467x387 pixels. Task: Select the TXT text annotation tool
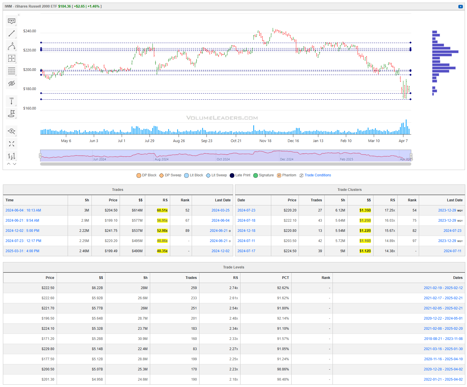(x=12, y=21)
